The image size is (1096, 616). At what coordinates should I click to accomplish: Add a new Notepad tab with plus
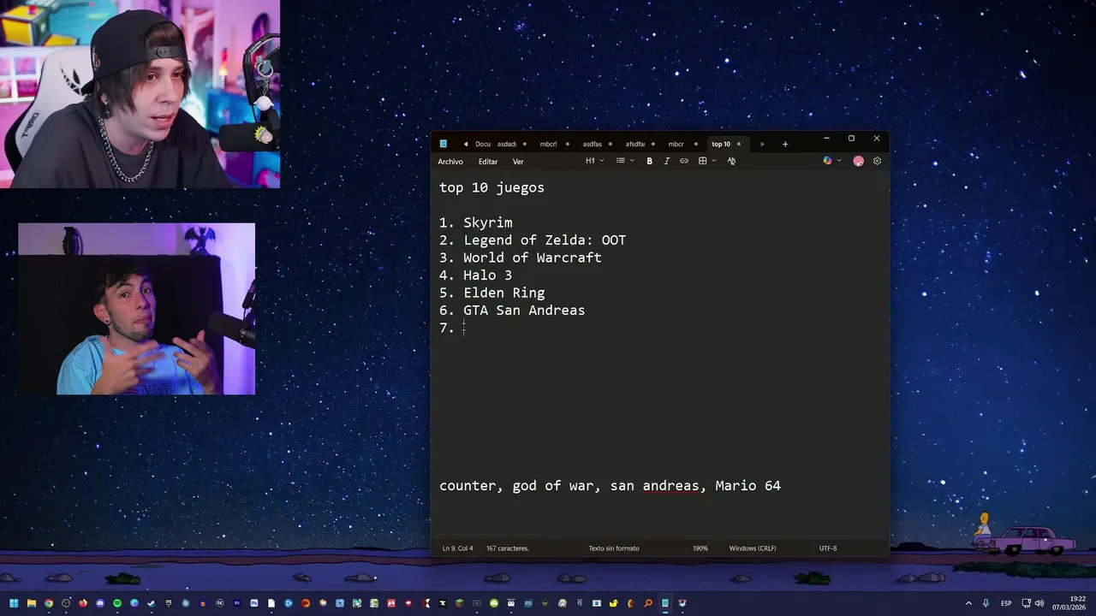(x=785, y=144)
